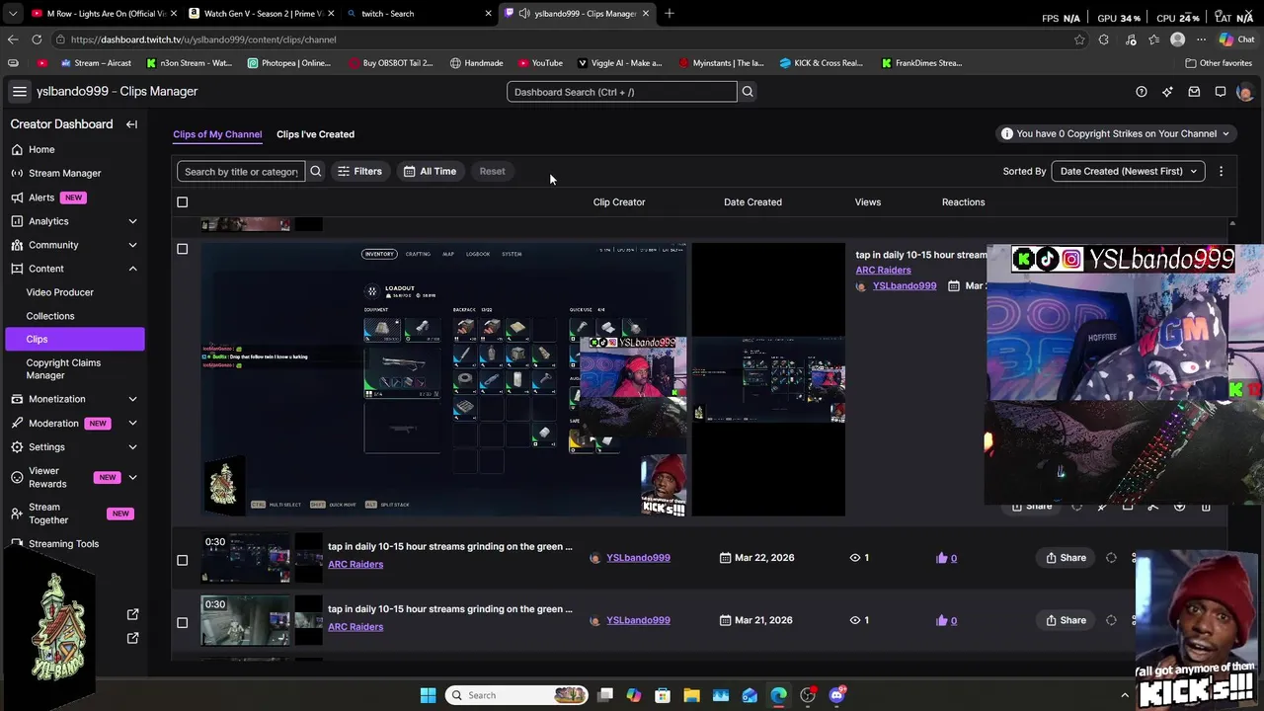Open OBS Studio from the taskbar
Image resolution: width=1264 pixels, height=711 pixels.
click(808, 695)
